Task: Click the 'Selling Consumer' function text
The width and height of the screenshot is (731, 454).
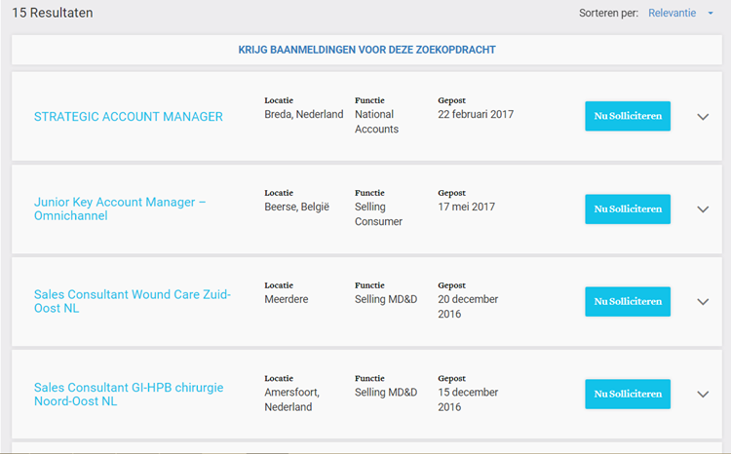Action: pyautogui.click(x=378, y=214)
